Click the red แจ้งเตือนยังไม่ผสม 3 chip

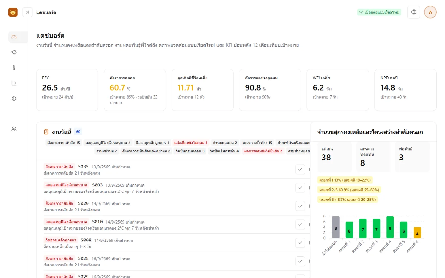pyautogui.click(x=191, y=143)
